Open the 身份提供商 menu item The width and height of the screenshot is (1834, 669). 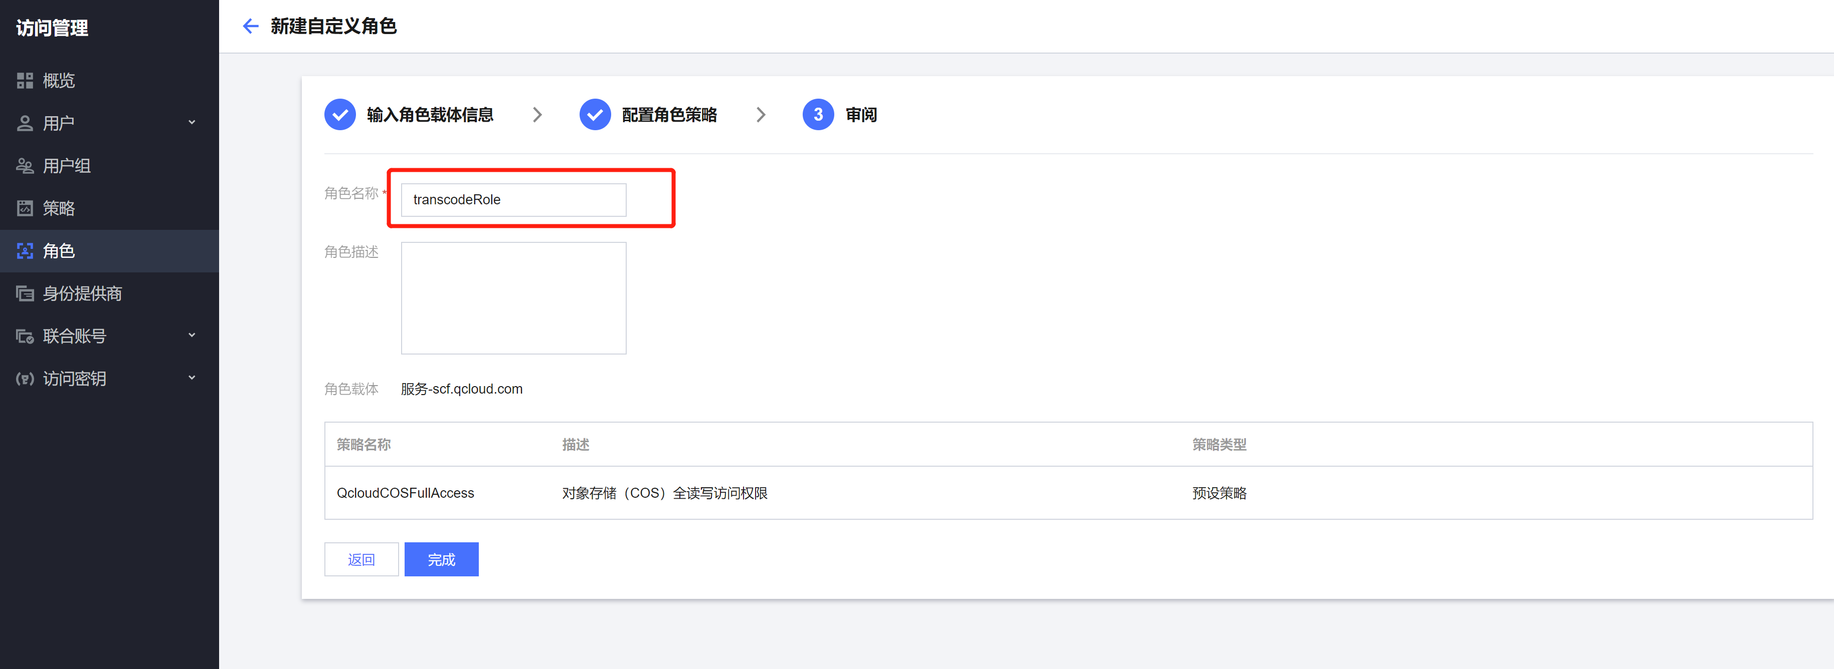click(82, 293)
